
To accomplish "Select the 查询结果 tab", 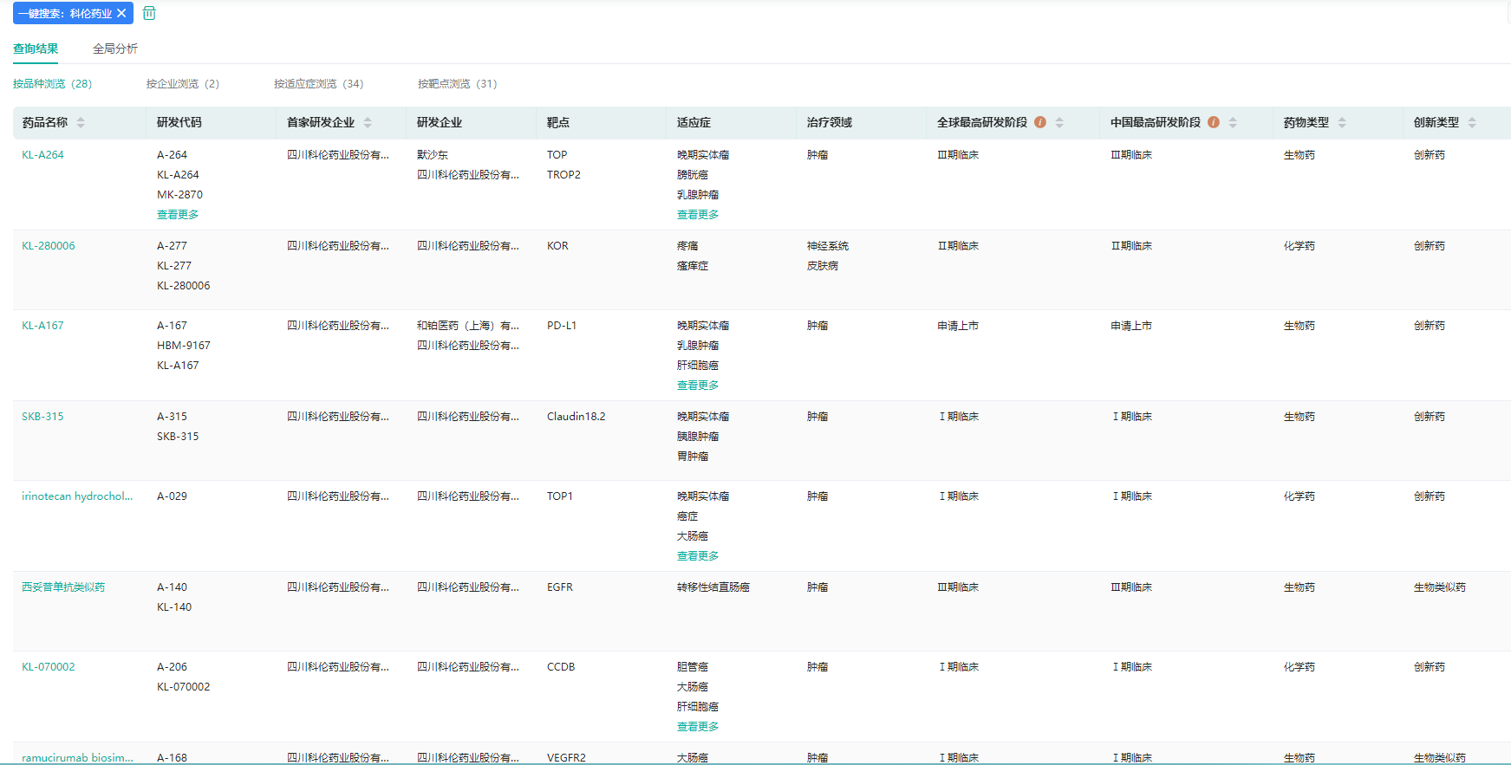I will pyautogui.click(x=36, y=49).
